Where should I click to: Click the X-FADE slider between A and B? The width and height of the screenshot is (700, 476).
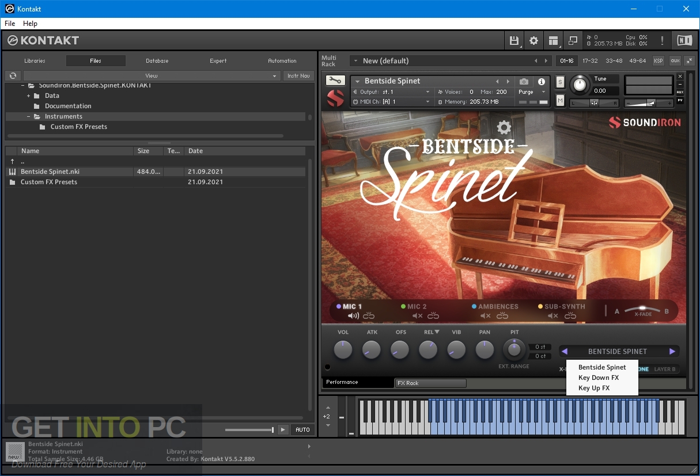point(642,310)
